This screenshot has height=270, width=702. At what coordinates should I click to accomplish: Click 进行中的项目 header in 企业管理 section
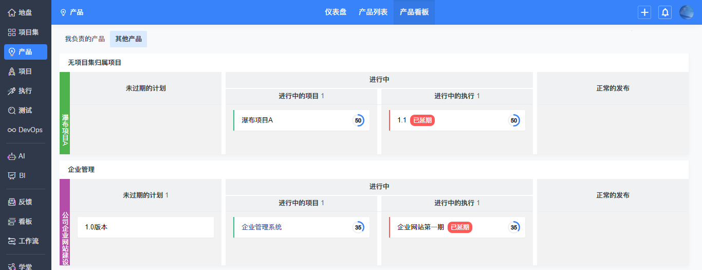301,203
